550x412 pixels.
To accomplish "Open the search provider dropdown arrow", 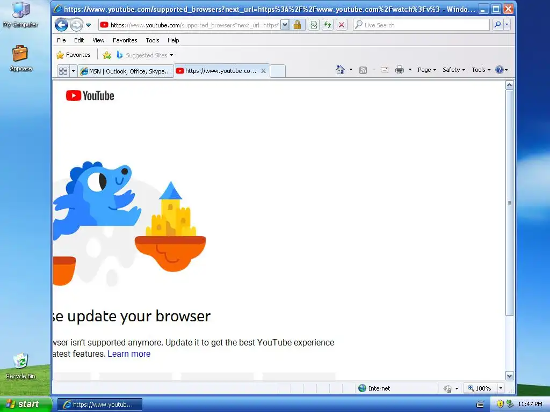I will coord(506,25).
